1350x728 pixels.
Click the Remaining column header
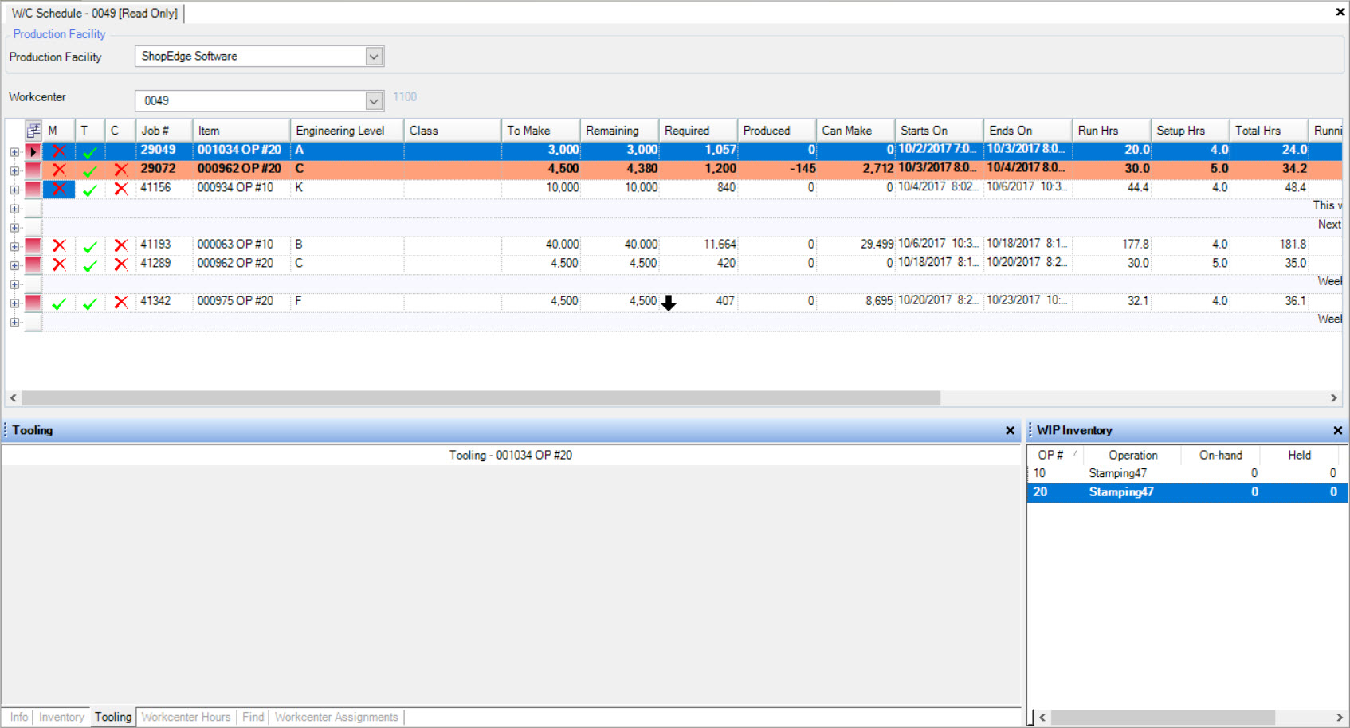pyautogui.click(x=619, y=131)
